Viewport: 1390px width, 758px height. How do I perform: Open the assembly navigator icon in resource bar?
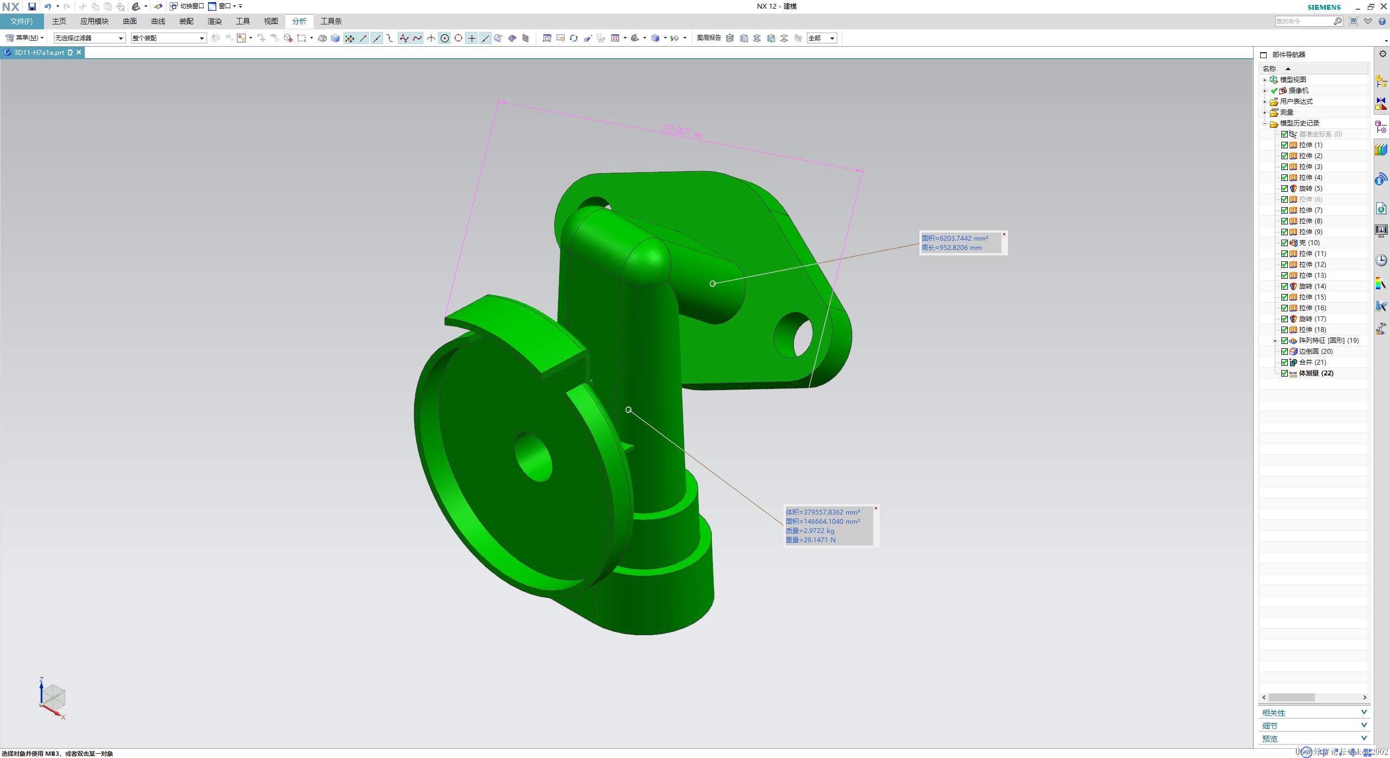click(x=1381, y=82)
